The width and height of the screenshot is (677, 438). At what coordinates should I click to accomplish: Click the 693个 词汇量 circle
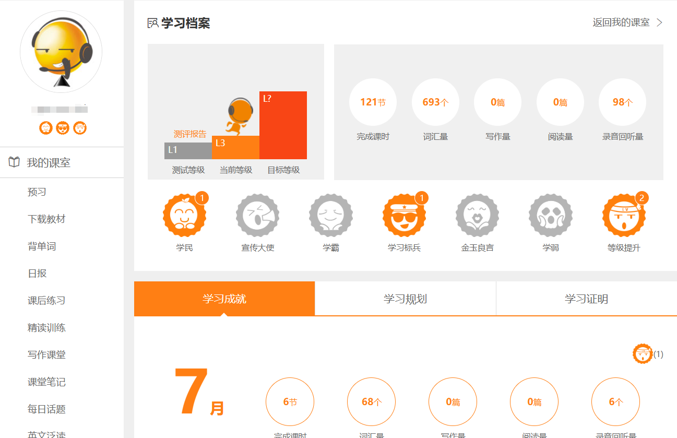435,102
